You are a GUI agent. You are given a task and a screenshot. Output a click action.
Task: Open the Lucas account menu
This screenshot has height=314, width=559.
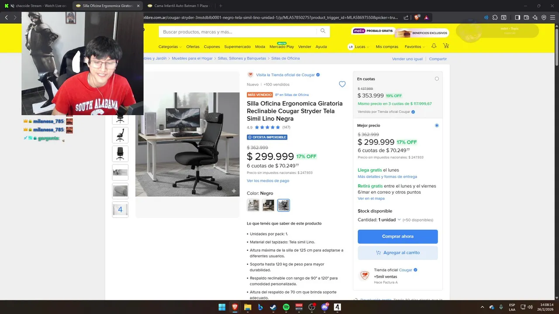(x=359, y=47)
